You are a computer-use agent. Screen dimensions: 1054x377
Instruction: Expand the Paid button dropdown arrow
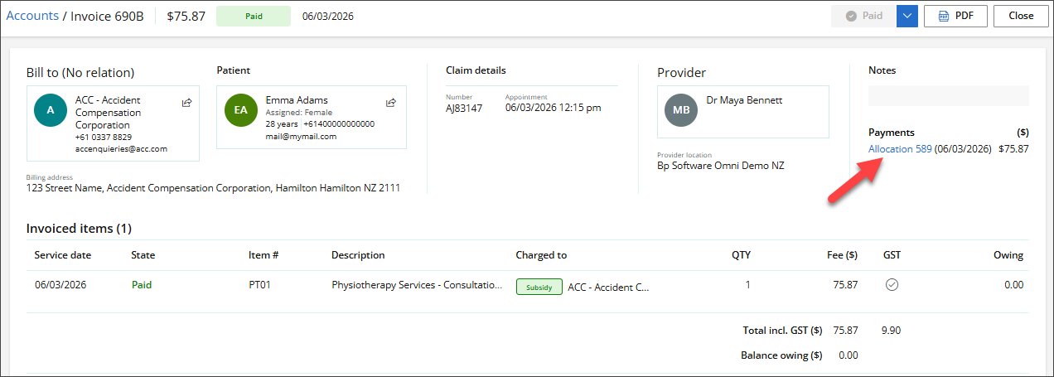907,16
